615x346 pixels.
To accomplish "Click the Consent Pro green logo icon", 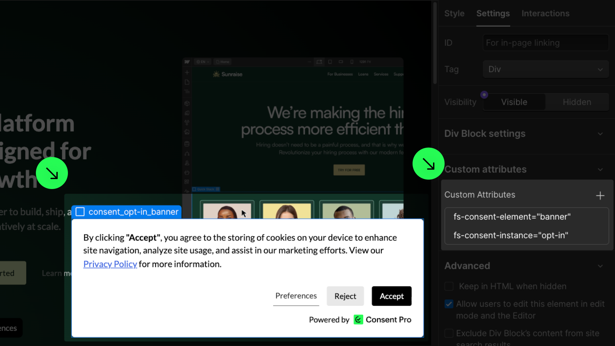I will (358, 319).
